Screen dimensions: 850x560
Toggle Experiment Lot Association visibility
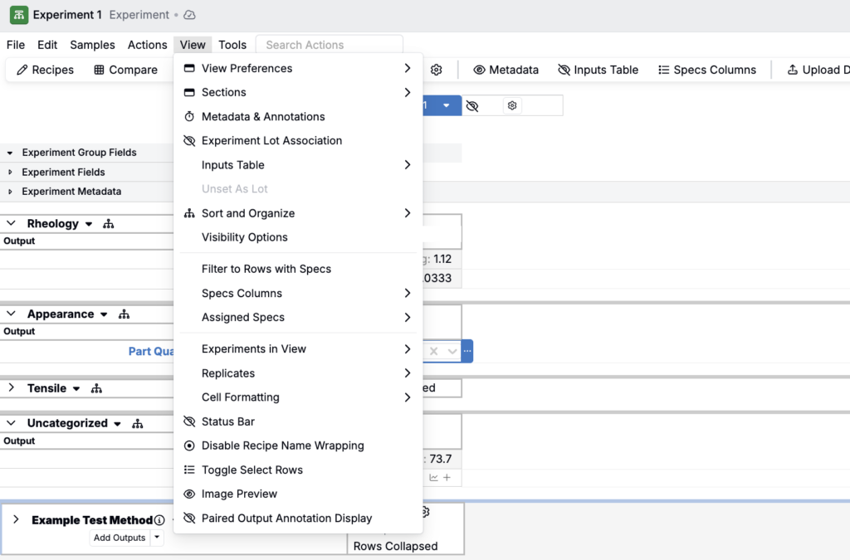(x=271, y=140)
